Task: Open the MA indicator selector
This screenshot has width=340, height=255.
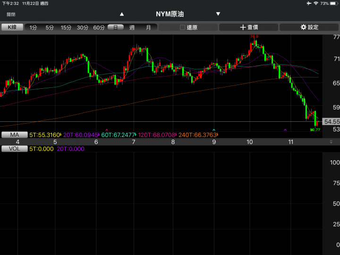Action: [15, 135]
